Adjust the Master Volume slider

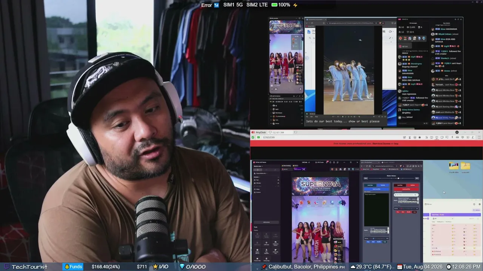tap(391, 178)
